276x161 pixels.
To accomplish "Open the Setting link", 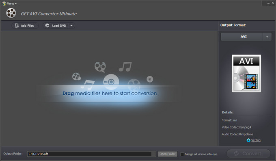I will (x=256, y=140).
